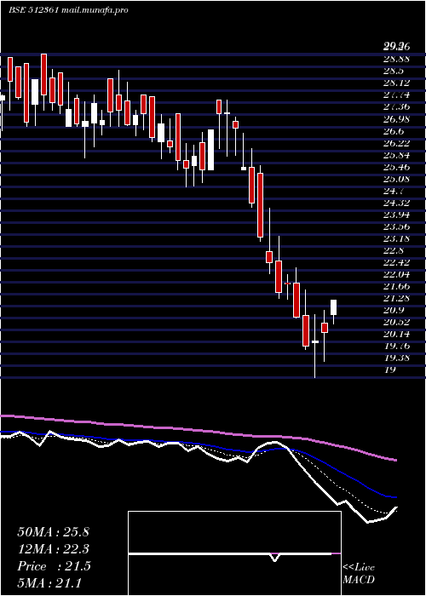Click the 20.52 price axis label
The width and height of the screenshot is (426, 596).
pyautogui.click(x=396, y=323)
